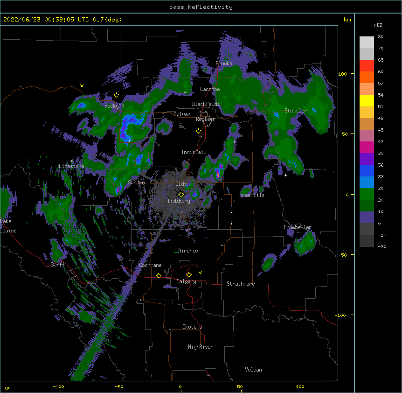Click the yellow v marker northwest of RockyMH
This screenshot has width=402, height=393.
pyautogui.click(x=82, y=86)
